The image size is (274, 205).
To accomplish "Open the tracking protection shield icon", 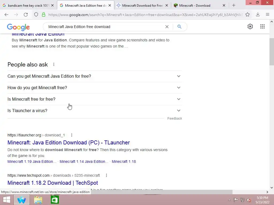I will [36, 15].
